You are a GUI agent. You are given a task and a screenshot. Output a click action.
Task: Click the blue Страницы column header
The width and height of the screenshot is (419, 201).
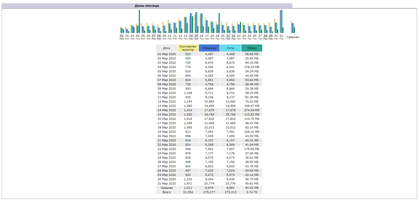pyautogui.click(x=209, y=48)
